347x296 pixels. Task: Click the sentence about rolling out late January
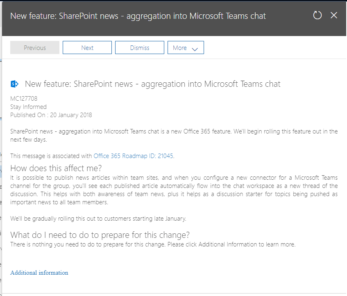(x=98, y=219)
